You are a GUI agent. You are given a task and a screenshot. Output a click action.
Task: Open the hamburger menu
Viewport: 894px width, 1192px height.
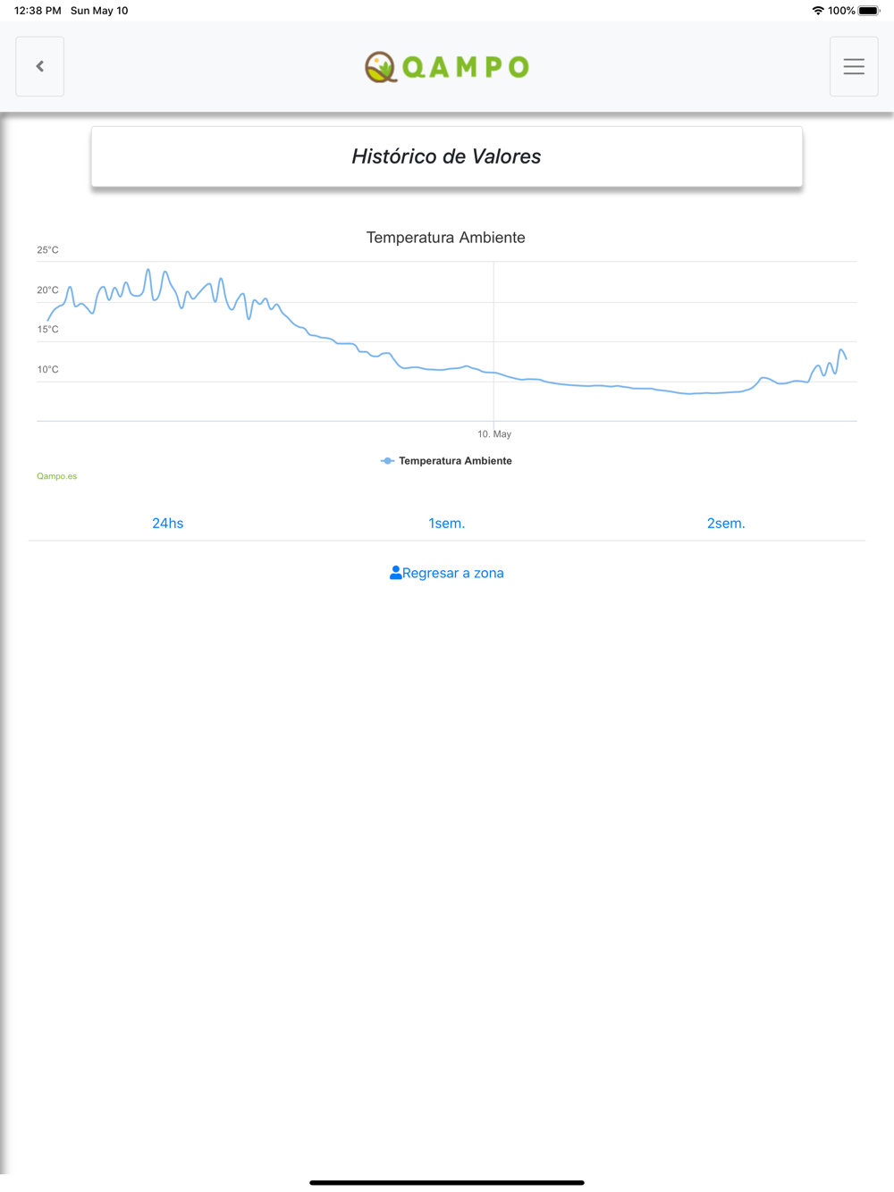(854, 66)
